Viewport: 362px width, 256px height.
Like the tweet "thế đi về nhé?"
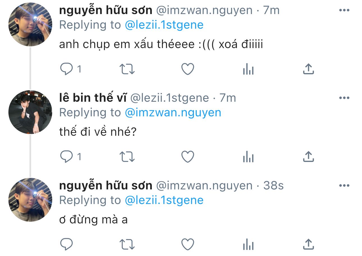click(188, 157)
